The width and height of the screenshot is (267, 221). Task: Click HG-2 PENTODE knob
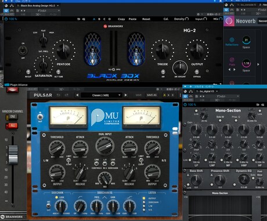pos(64,51)
